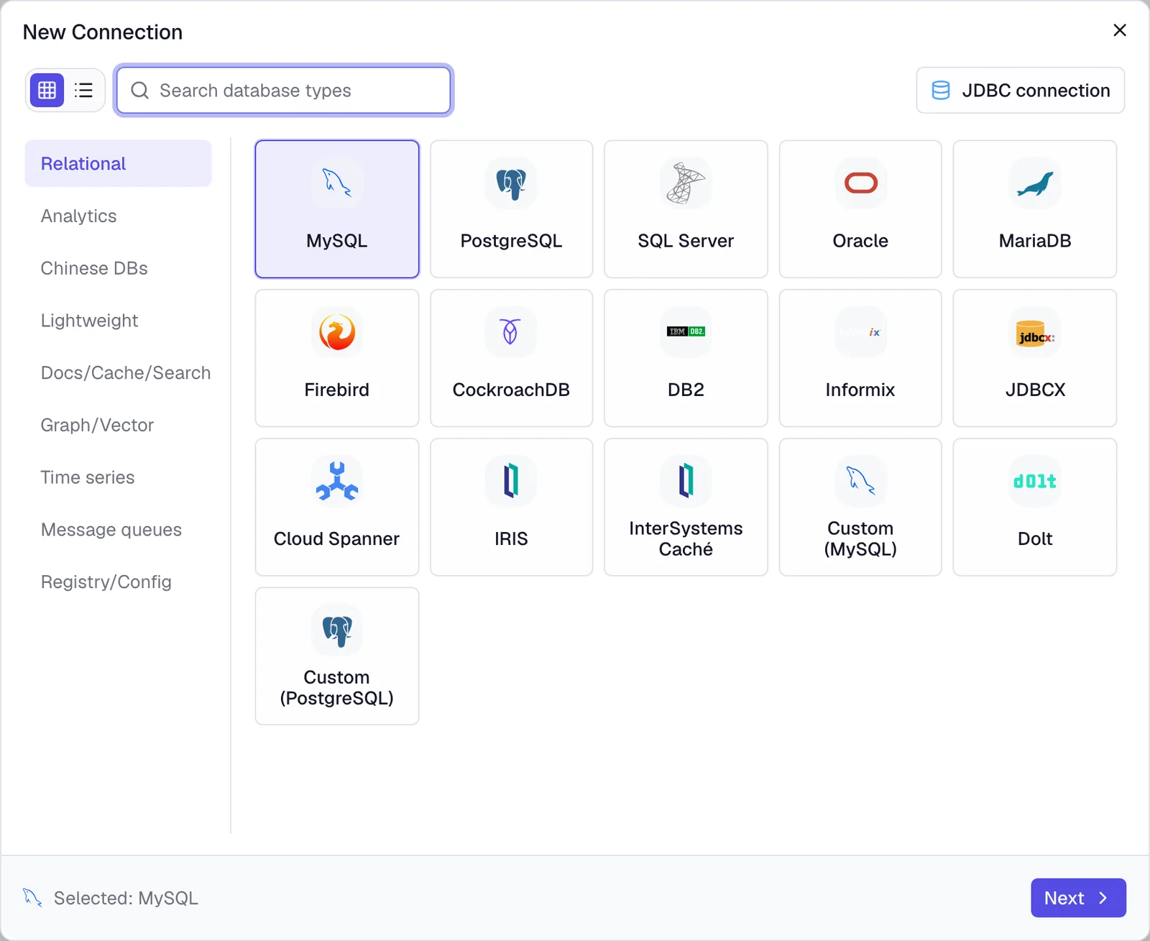This screenshot has width=1150, height=941.
Task: Open the Relational category
Action: 118,163
